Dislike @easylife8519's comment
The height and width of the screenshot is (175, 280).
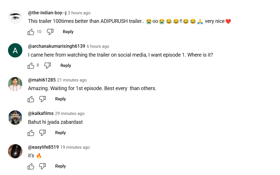[x=42, y=166]
